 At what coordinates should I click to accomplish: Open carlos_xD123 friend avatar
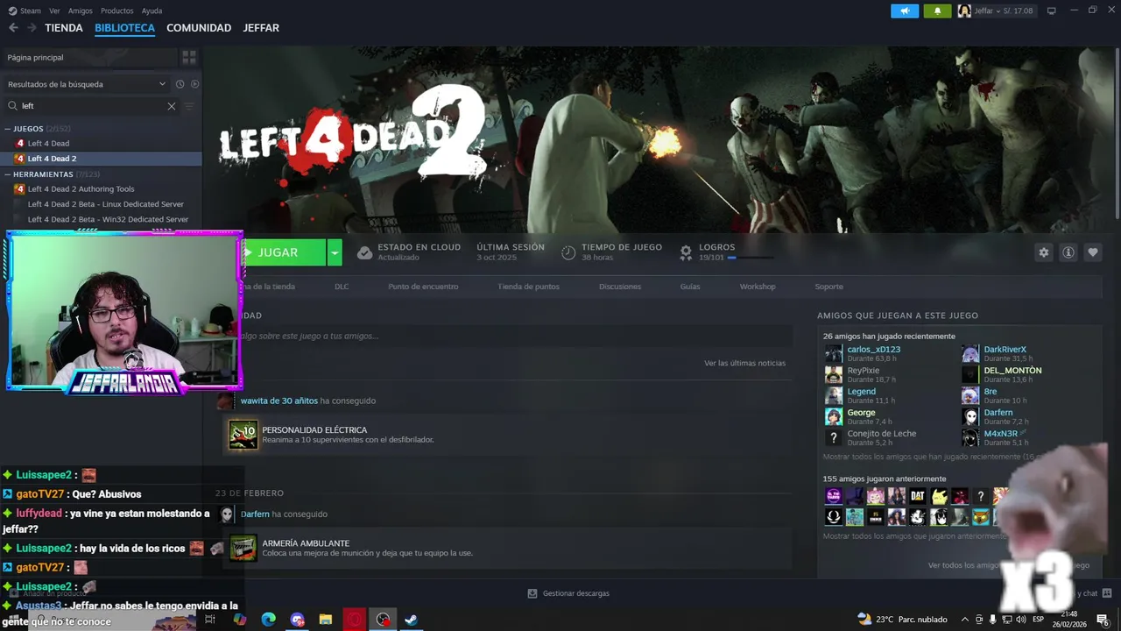(834, 354)
